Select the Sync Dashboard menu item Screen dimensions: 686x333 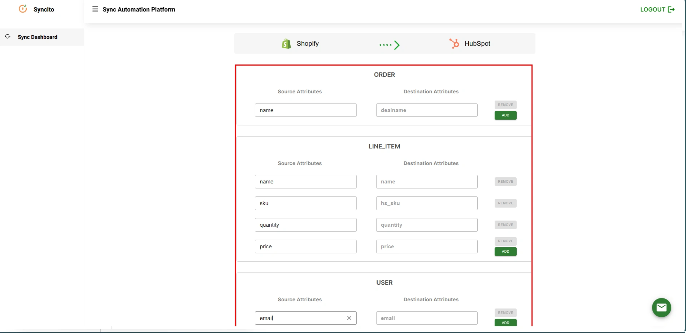[x=38, y=37]
